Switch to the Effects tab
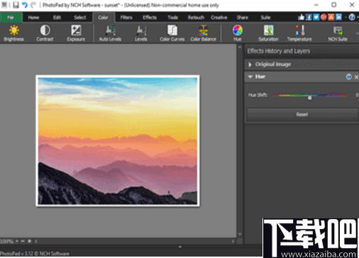Image resolution: width=359 pixels, height=258 pixels. click(x=150, y=18)
